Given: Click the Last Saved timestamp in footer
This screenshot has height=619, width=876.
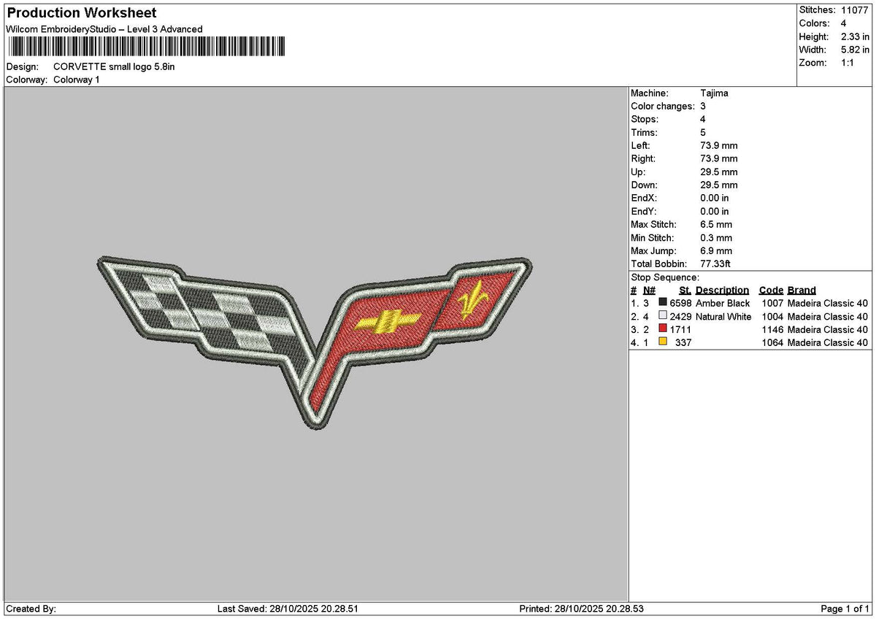Looking at the screenshot, I should point(288,609).
